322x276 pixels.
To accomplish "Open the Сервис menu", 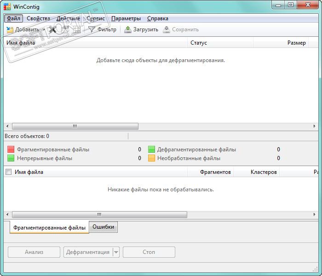I will (x=96, y=18).
